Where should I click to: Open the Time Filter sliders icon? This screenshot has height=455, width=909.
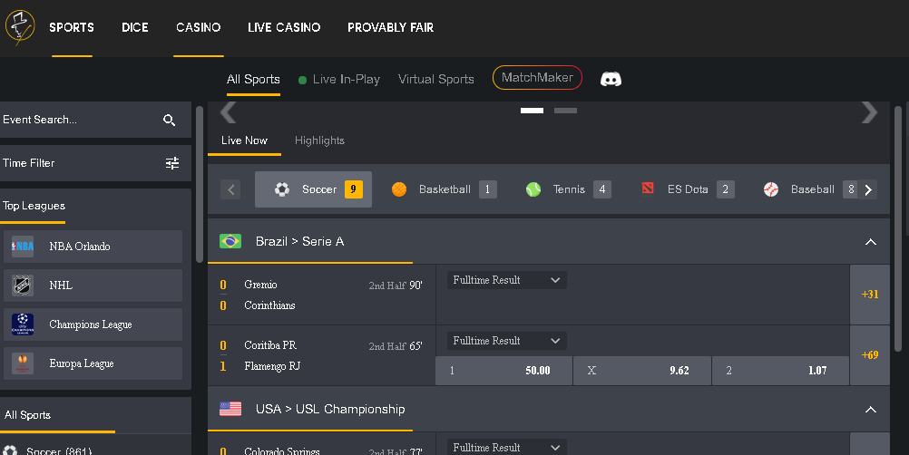(x=172, y=163)
